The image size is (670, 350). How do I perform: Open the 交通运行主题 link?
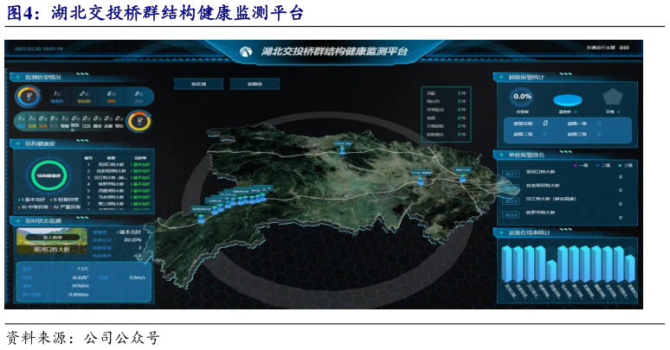pos(602,48)
